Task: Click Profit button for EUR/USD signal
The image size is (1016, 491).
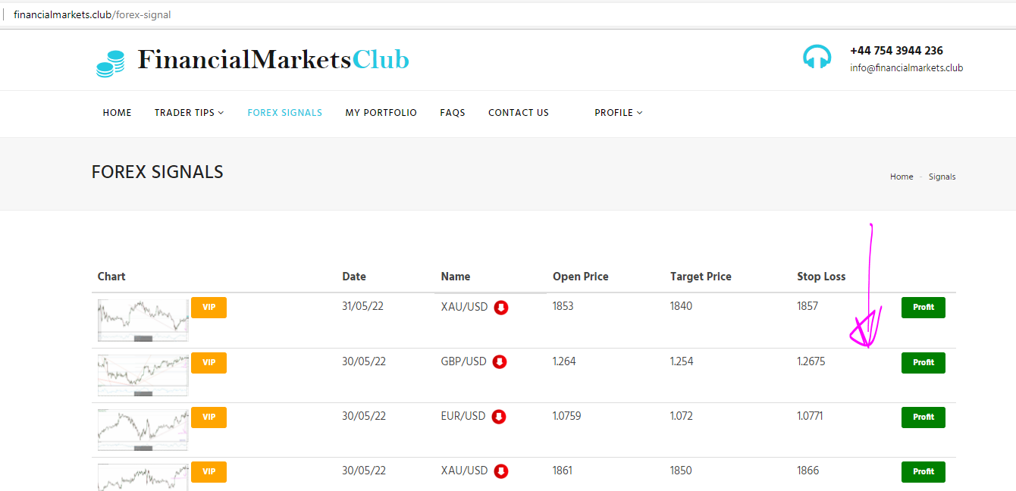Action: pos(923,418)
